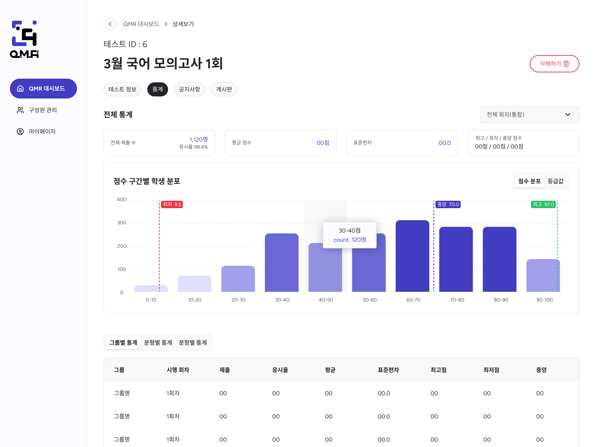The width and height of the screenshot is (596, 447).
Task: Click the 최고점 column header
Action: (x=439, y=370)
